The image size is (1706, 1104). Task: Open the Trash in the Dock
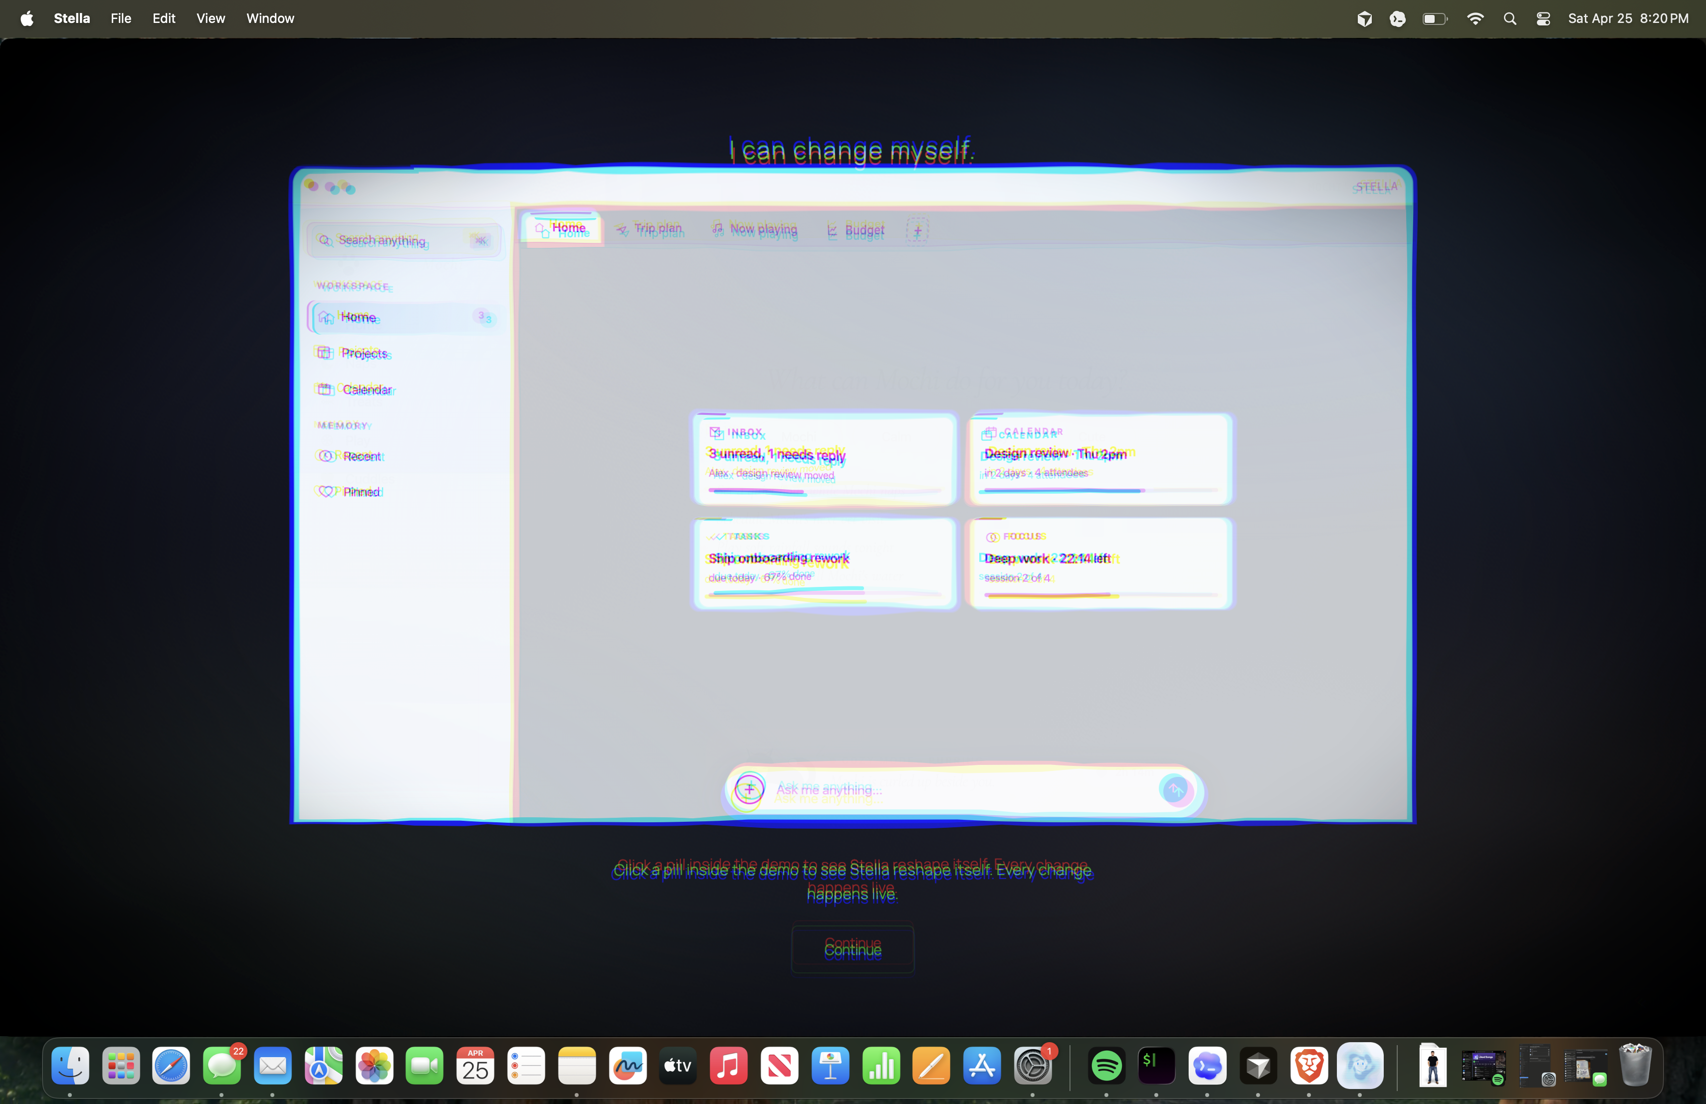click(x=1636, y=1065)
